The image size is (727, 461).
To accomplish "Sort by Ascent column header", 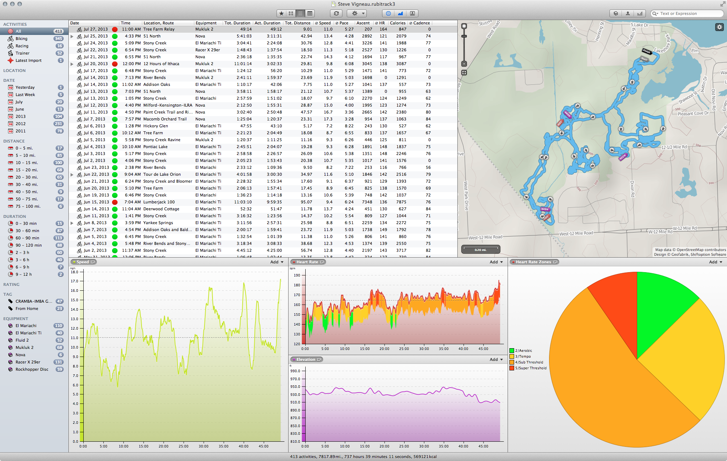I will 363,23.
